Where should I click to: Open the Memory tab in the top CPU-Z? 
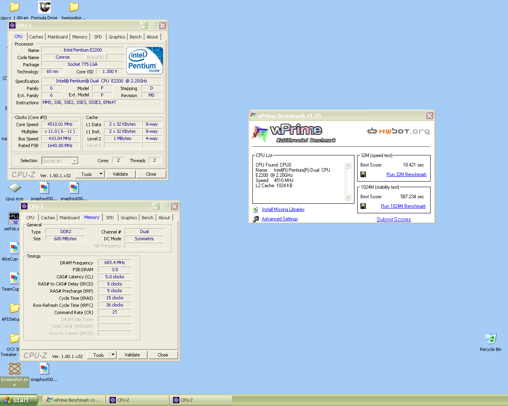pos(80,37)
